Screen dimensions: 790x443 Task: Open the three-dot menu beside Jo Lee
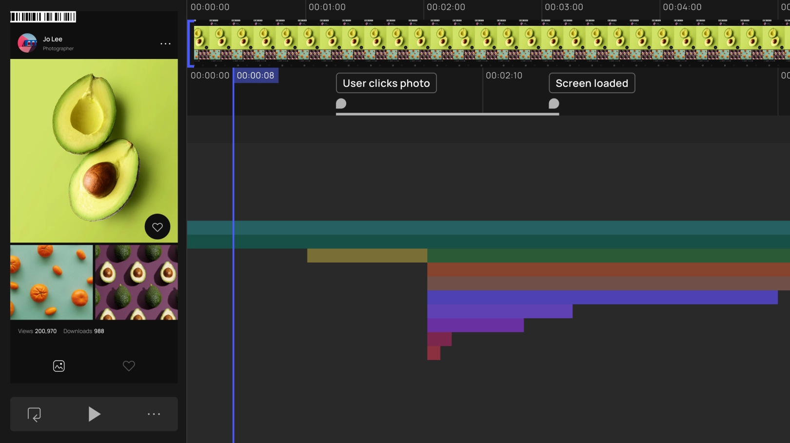[x=165, y=43]
